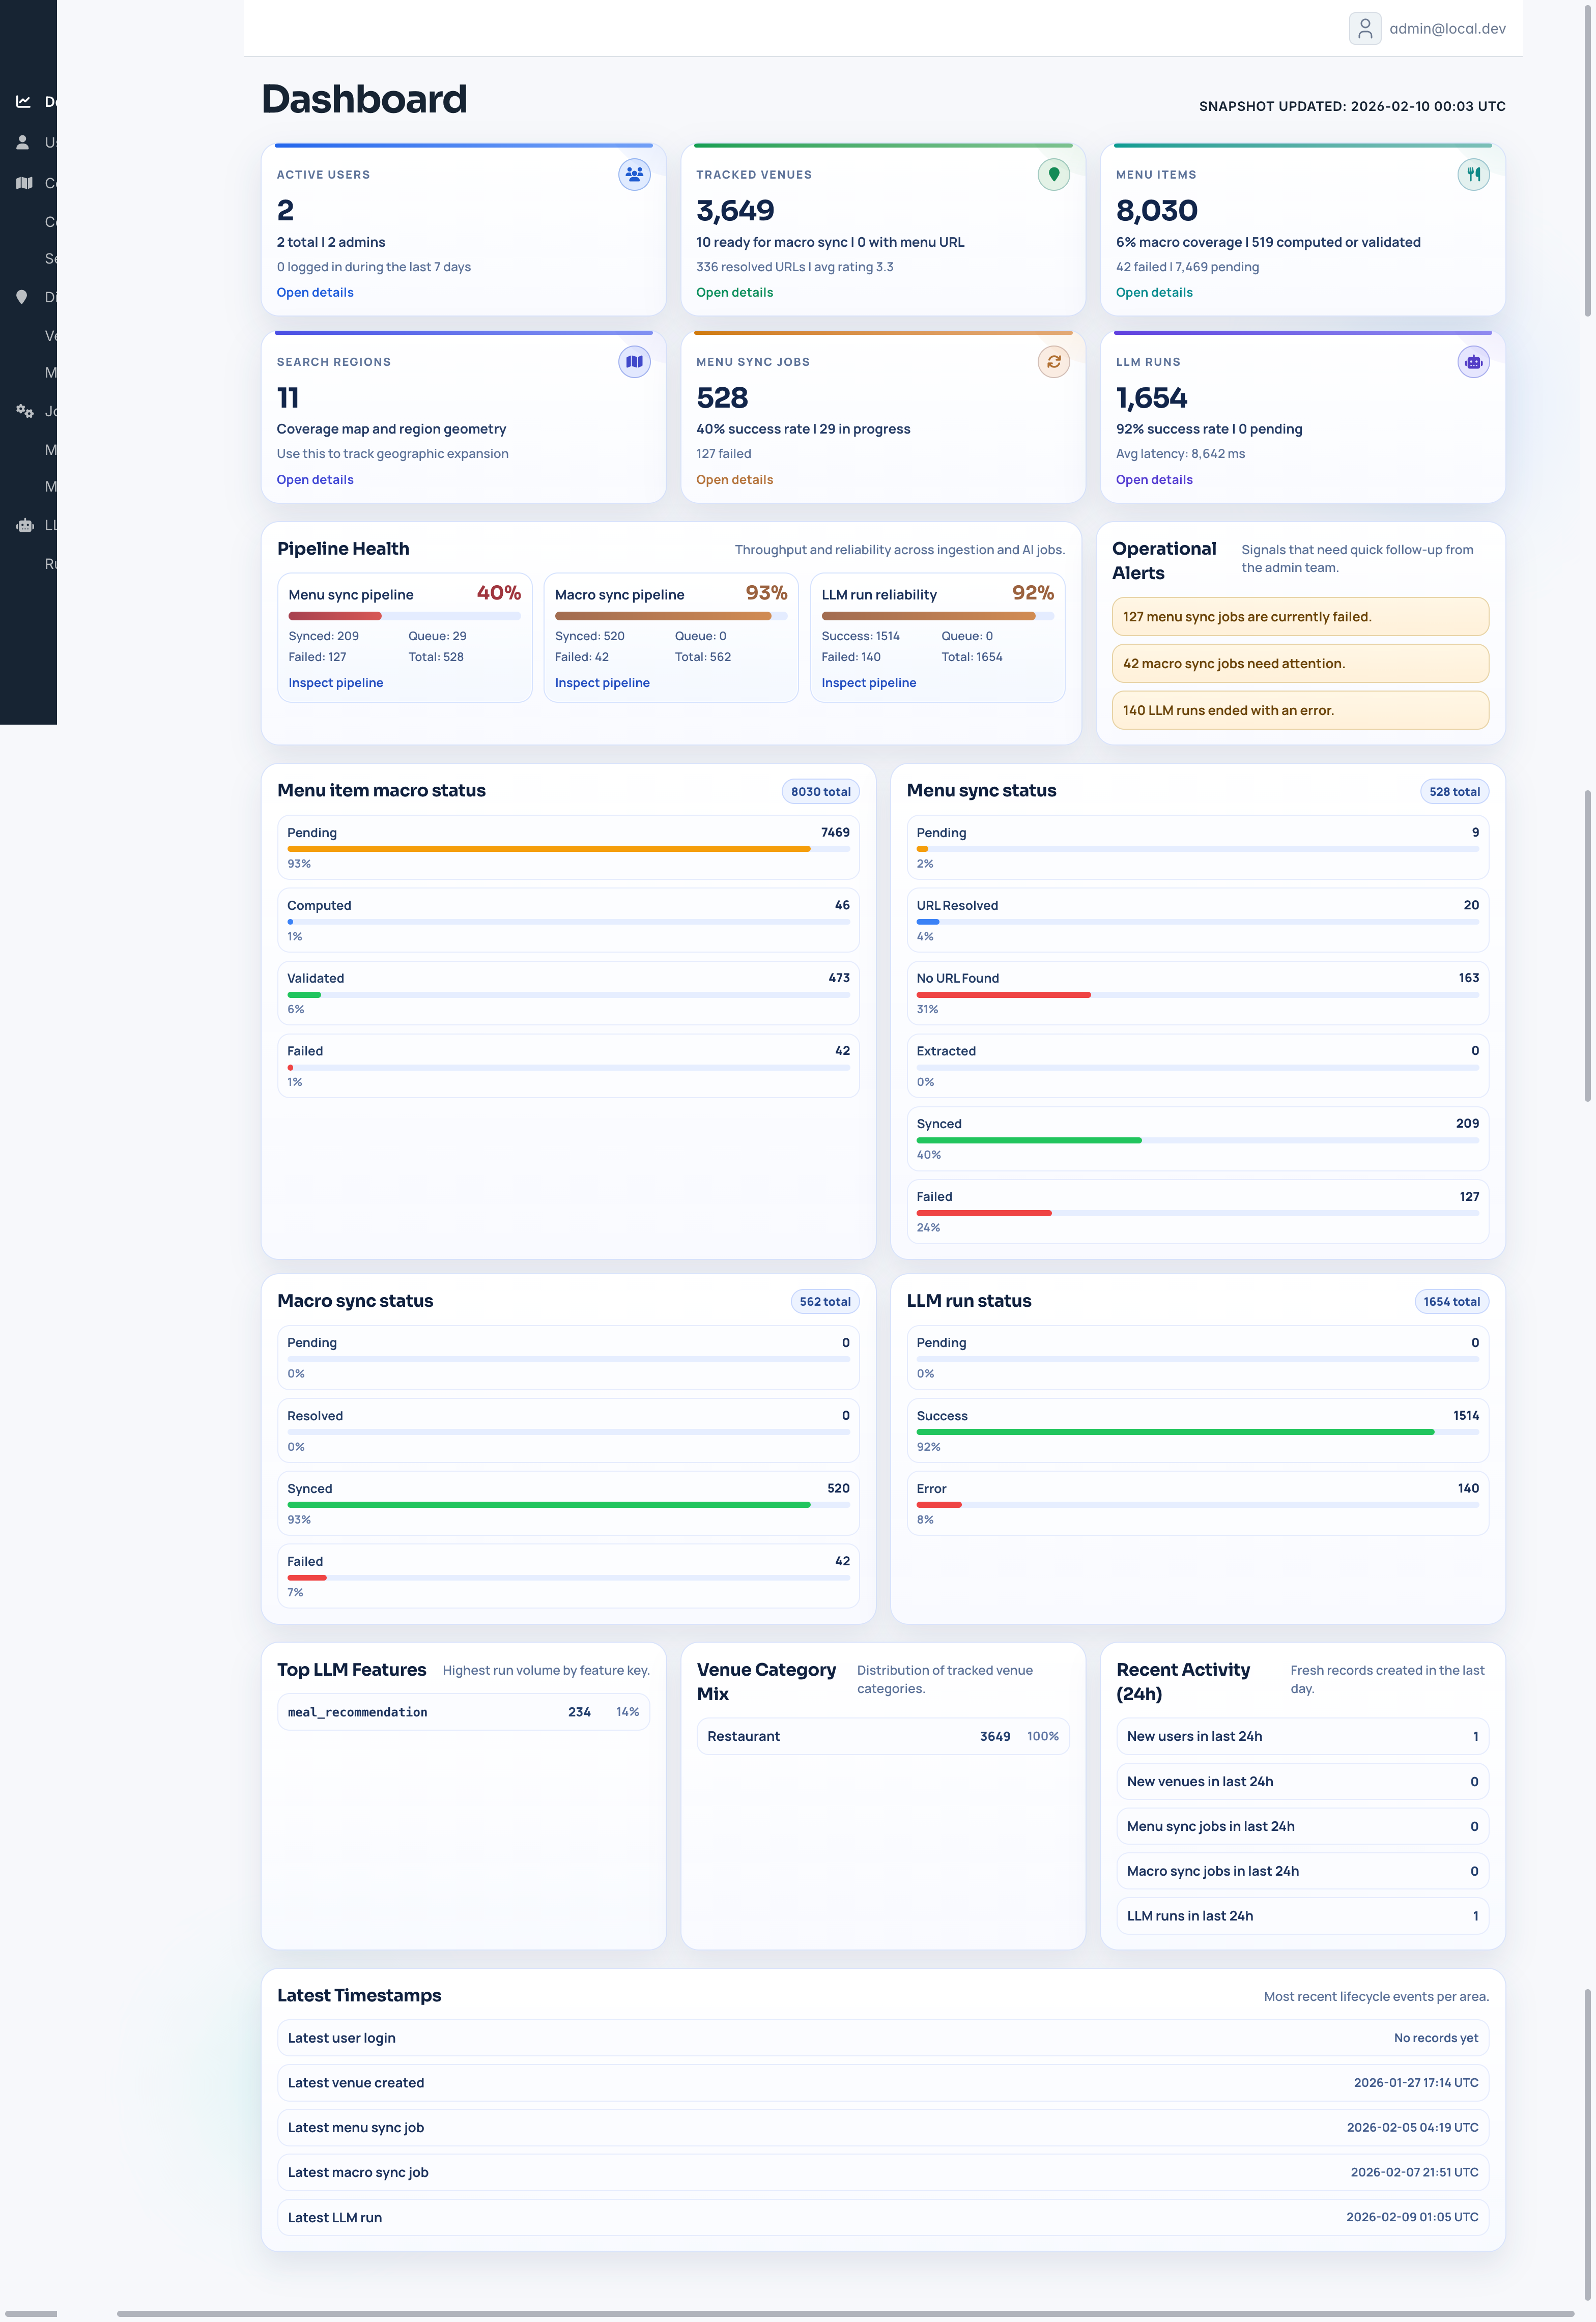The width and height of the screenshot is (1596, 2322).
Task: Click the Menu Items fork-knife icon
Action: tap(1472, 174)
